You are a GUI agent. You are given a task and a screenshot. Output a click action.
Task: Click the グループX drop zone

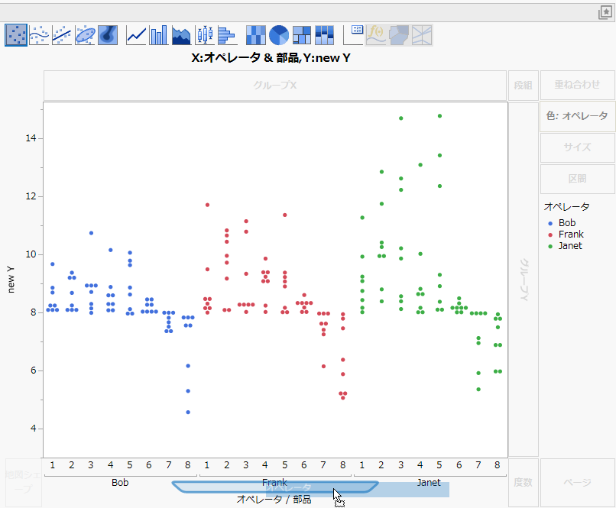275,86
